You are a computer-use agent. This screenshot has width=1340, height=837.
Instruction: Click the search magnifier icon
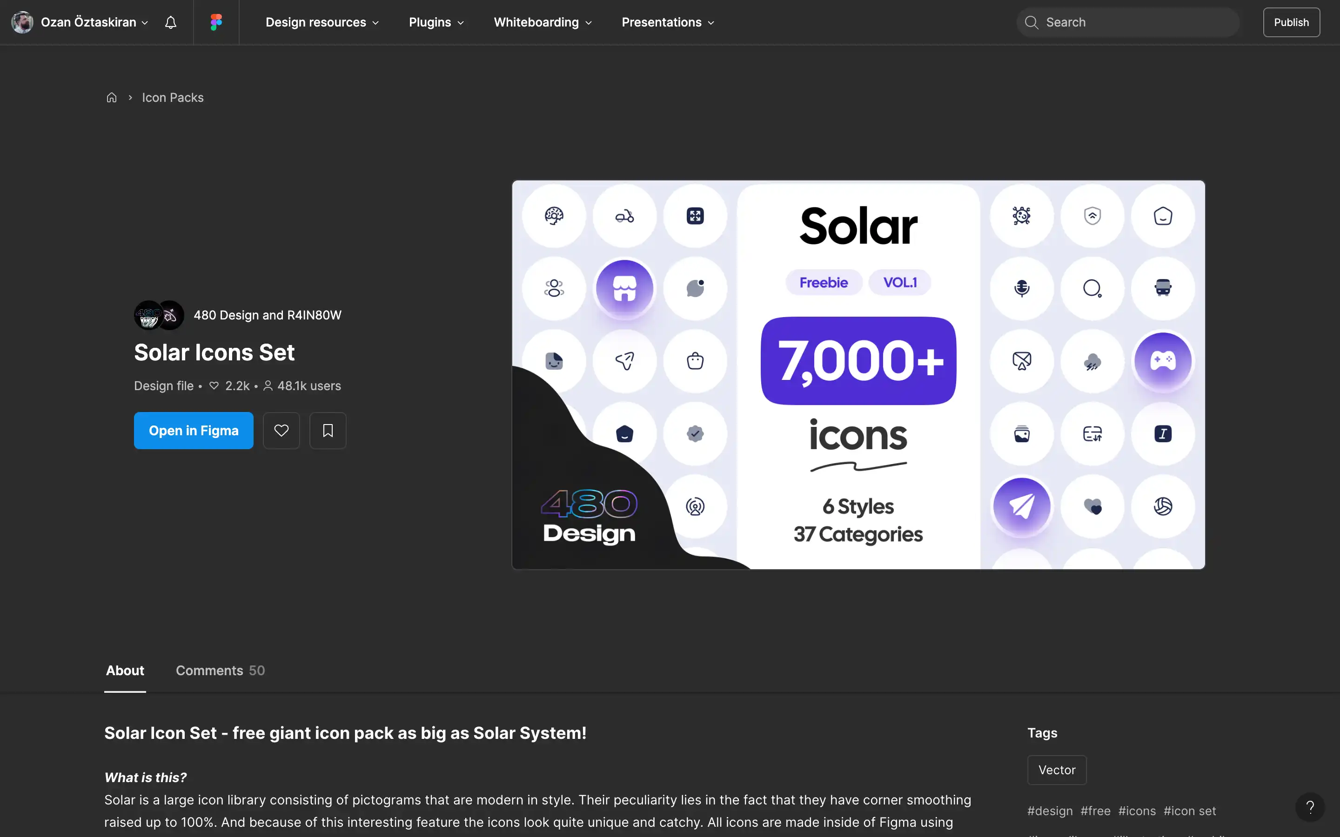[1031, 22]
